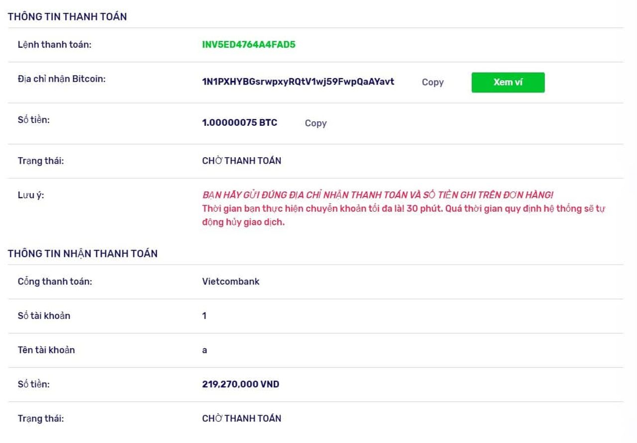Click the Cổng thanh toán label
The image size is (637, 443).
55,281
